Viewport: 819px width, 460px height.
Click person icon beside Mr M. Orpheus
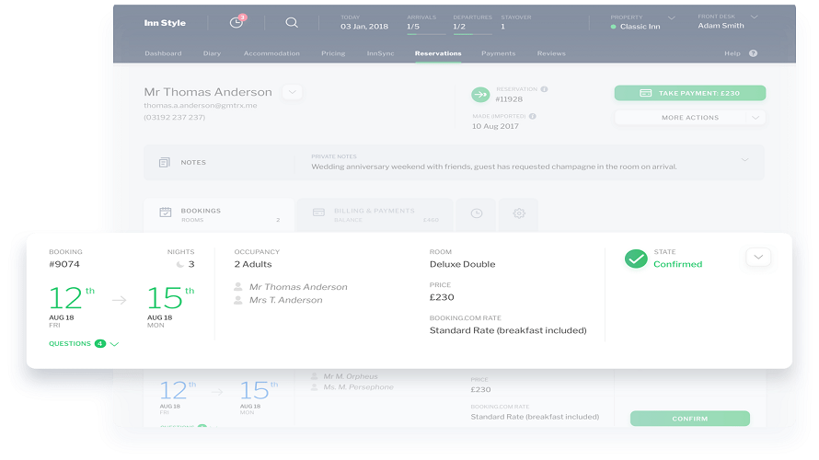(315, 376)
